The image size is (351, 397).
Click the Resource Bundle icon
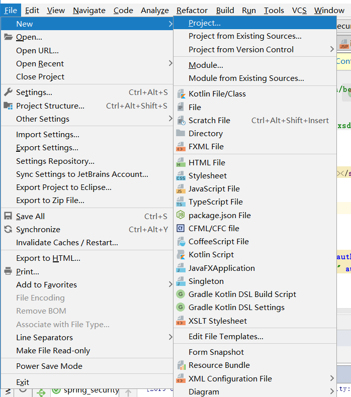coord(181,365)
